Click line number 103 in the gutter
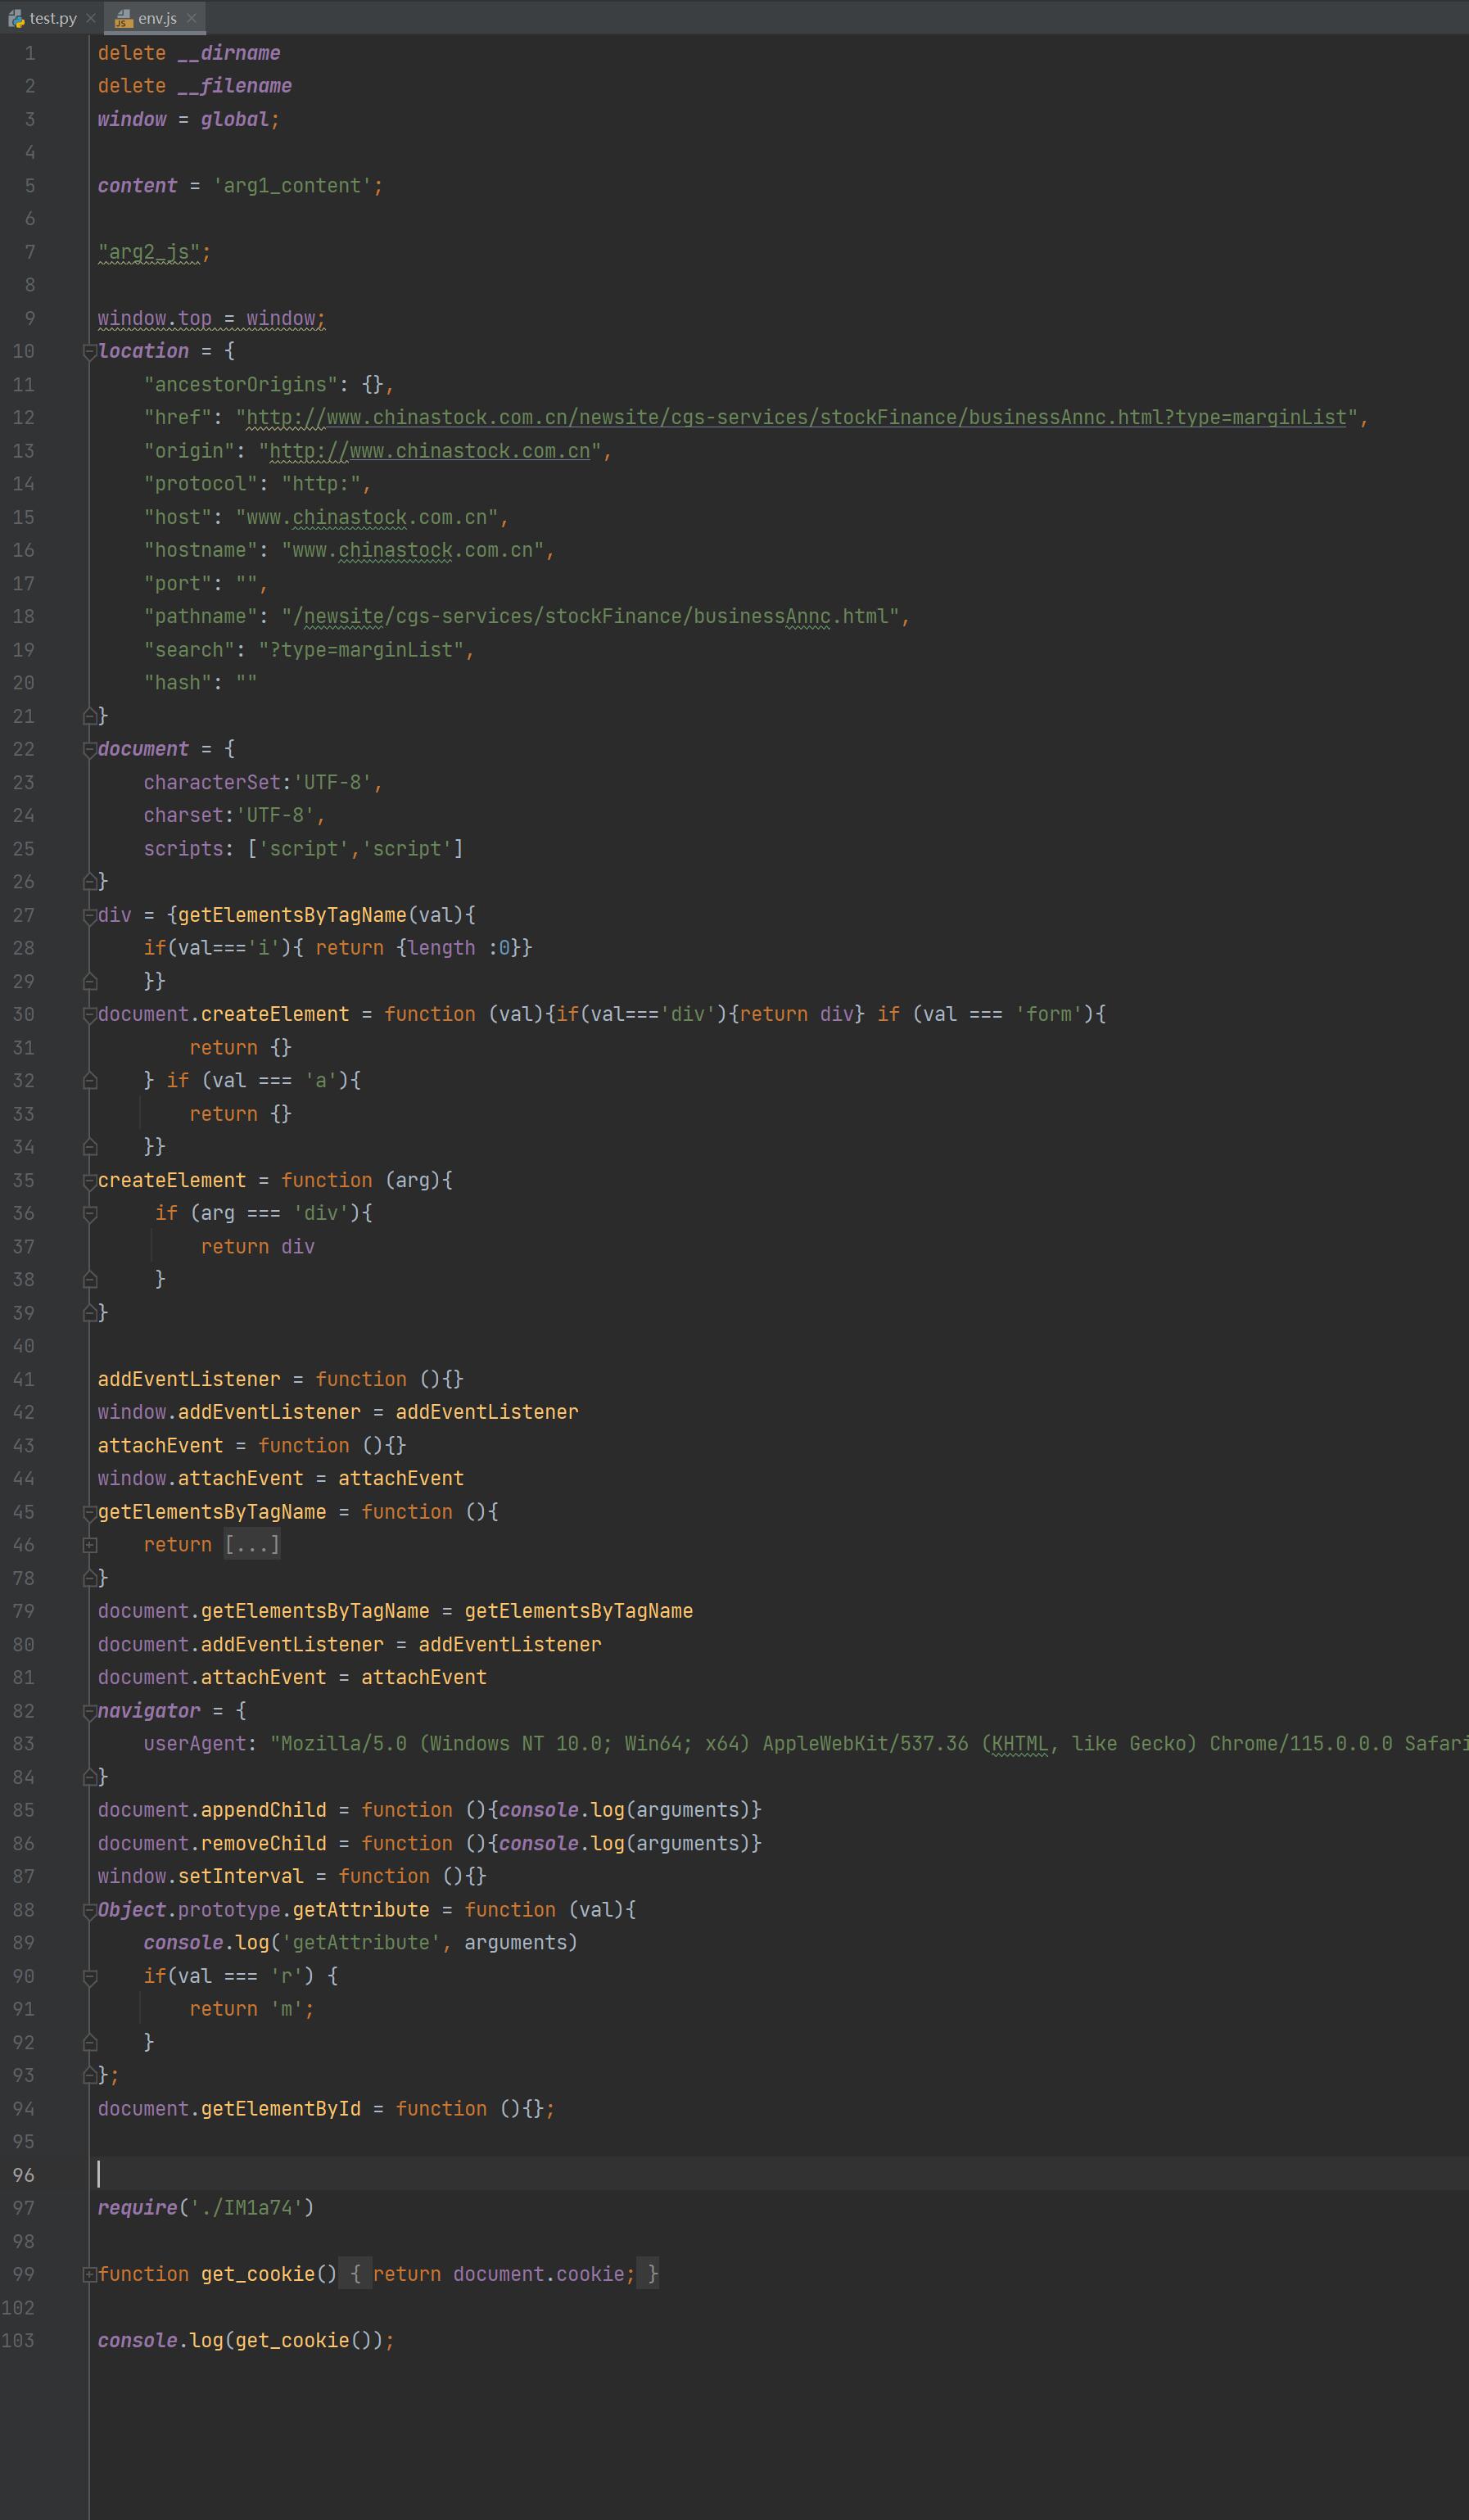The width and height of the screenshot is (1469, 2520). 18,2340
